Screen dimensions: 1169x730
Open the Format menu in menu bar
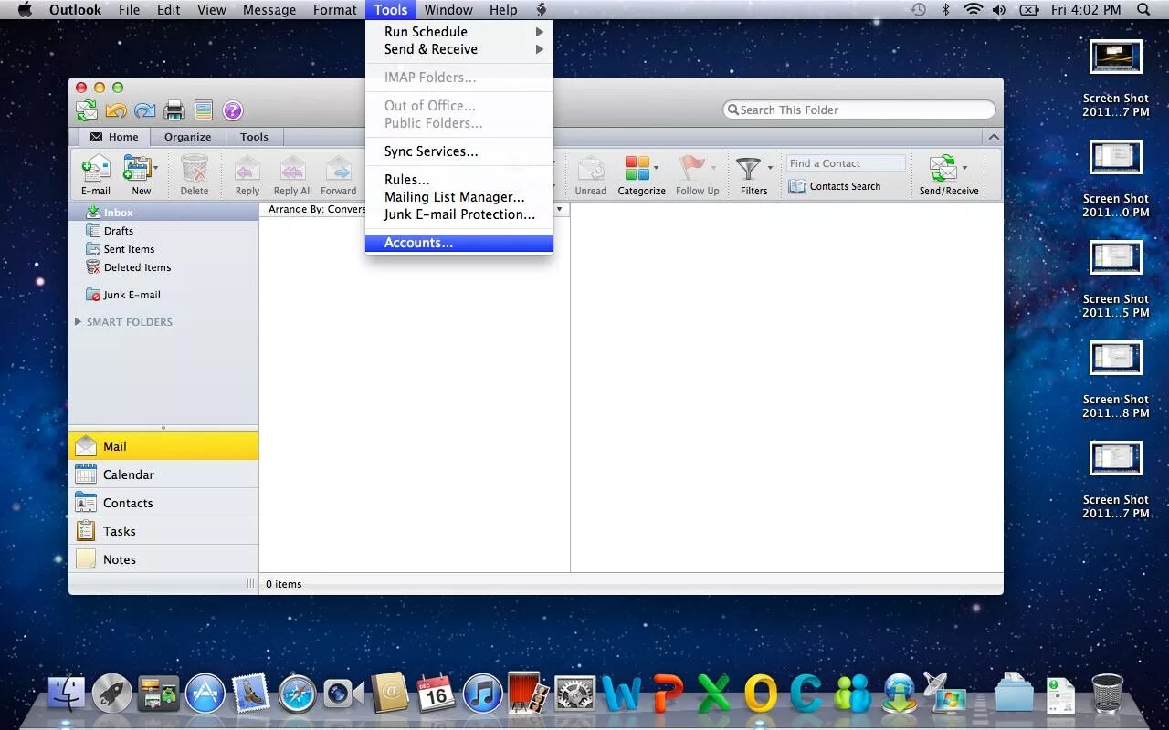(335, 10)
